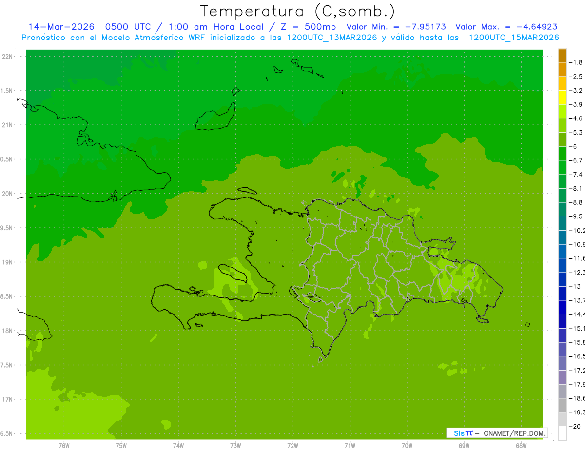The image size is (585, 452).
Task: Click the white swatch below -20
Action: click(562, 433)
